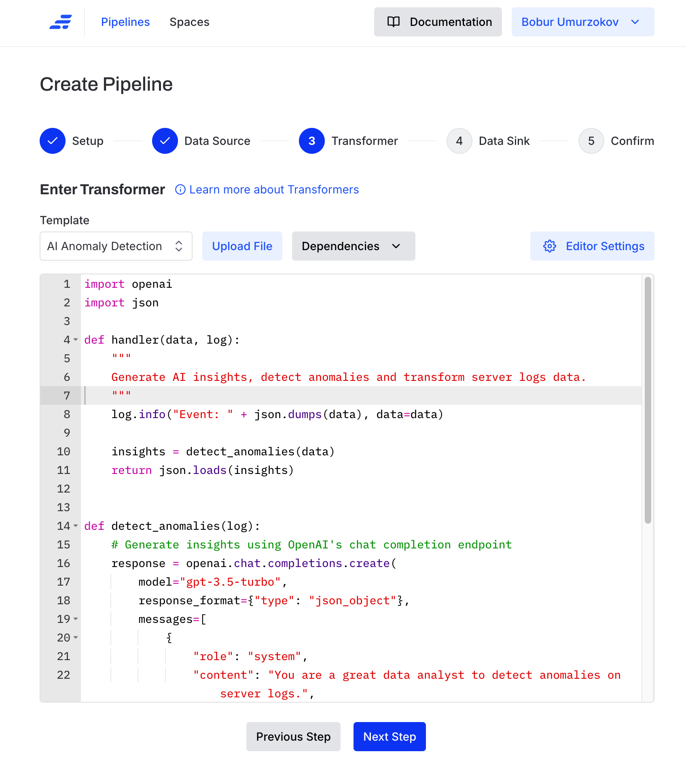Click the chevron next to Bobur Umurzokov

click(x=635, y=22)
